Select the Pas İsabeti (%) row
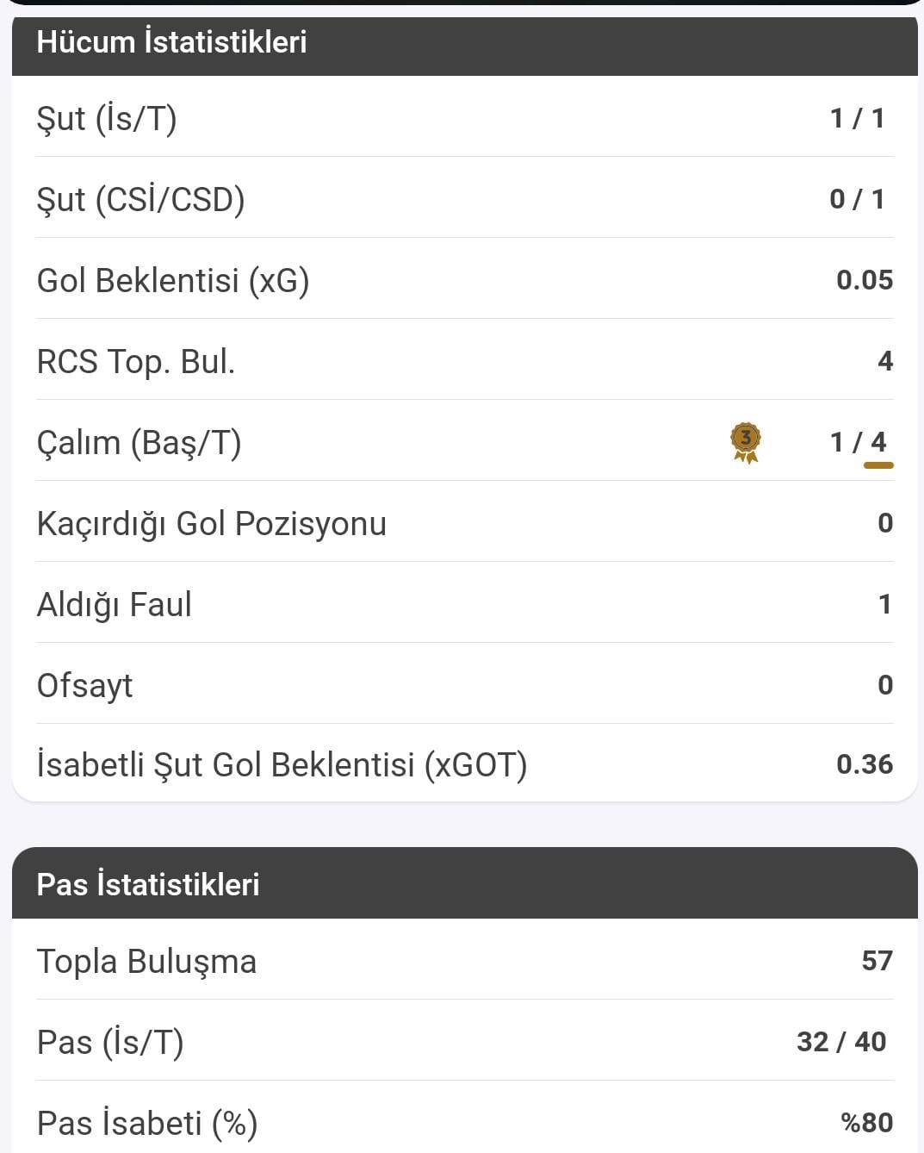 click(x=465, y=1119)
